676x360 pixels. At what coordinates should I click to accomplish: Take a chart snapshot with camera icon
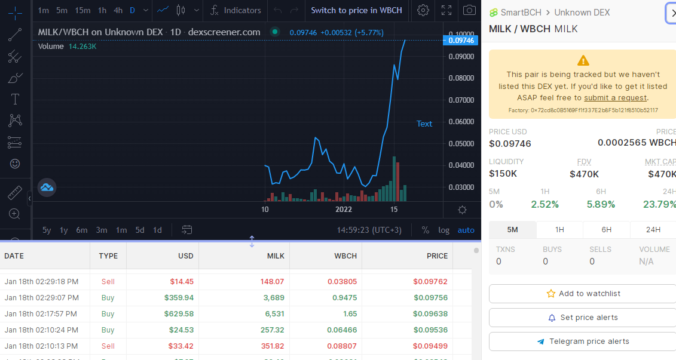[x=469, y=10]
